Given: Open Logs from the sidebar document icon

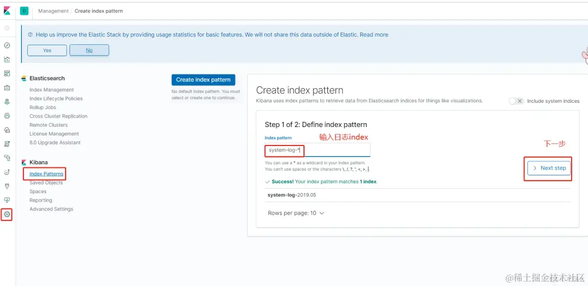Looking at the screenshot, I should click(x=7, y=144).
